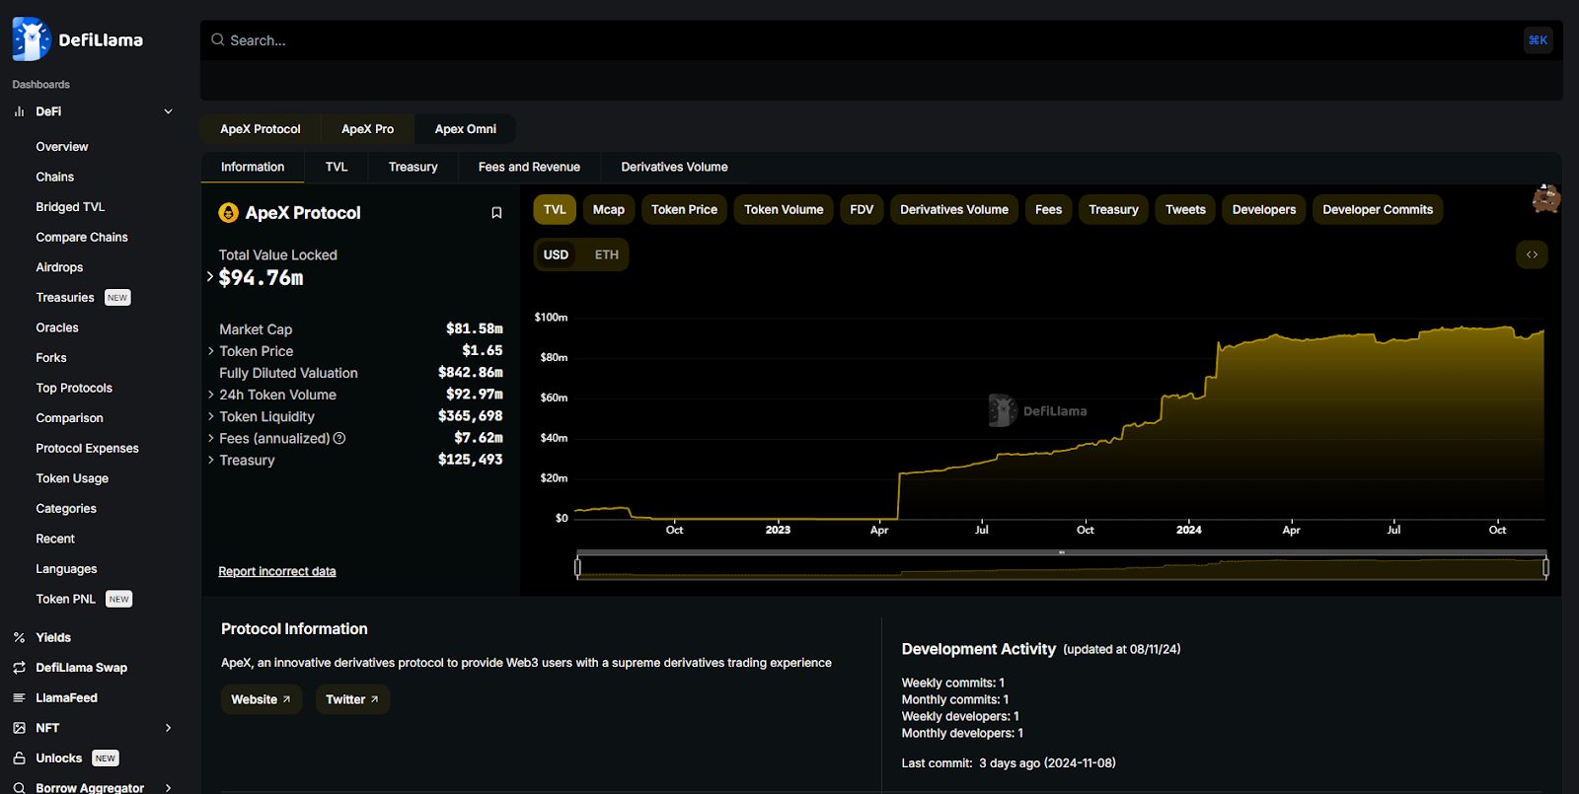Expand the NFT sidebar section
The height and width of the screenshot is (794, 1579).
click(x=169, y=728)
